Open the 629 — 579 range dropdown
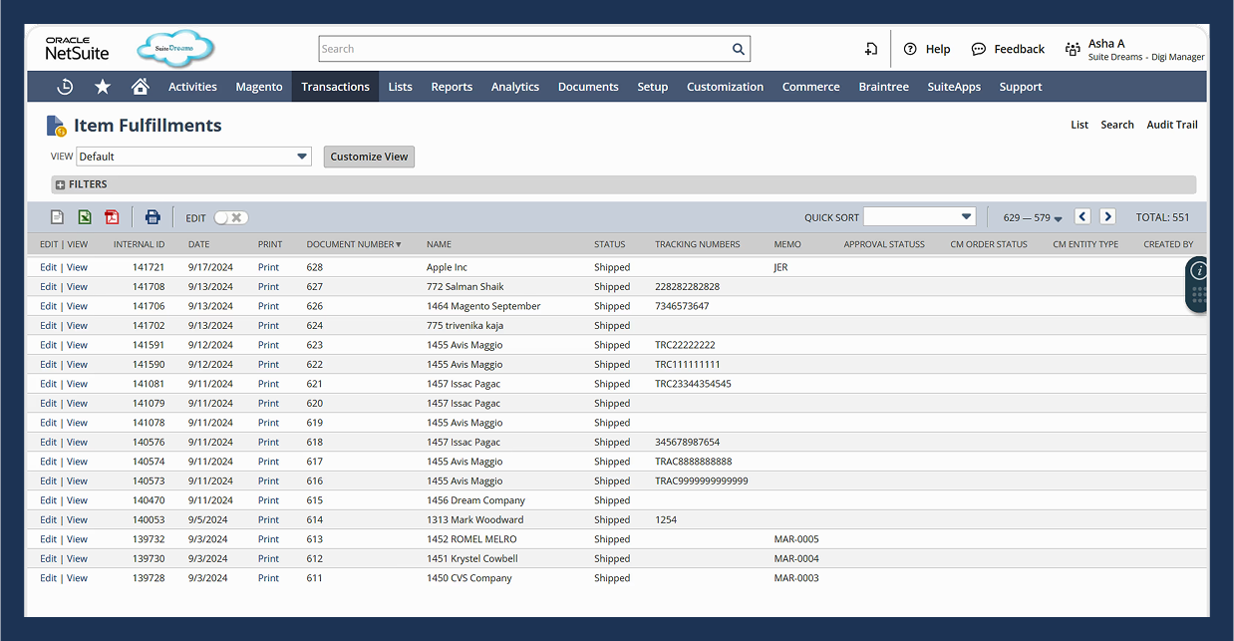This screenshot has height=641, width=1234. pos(1030,216)
